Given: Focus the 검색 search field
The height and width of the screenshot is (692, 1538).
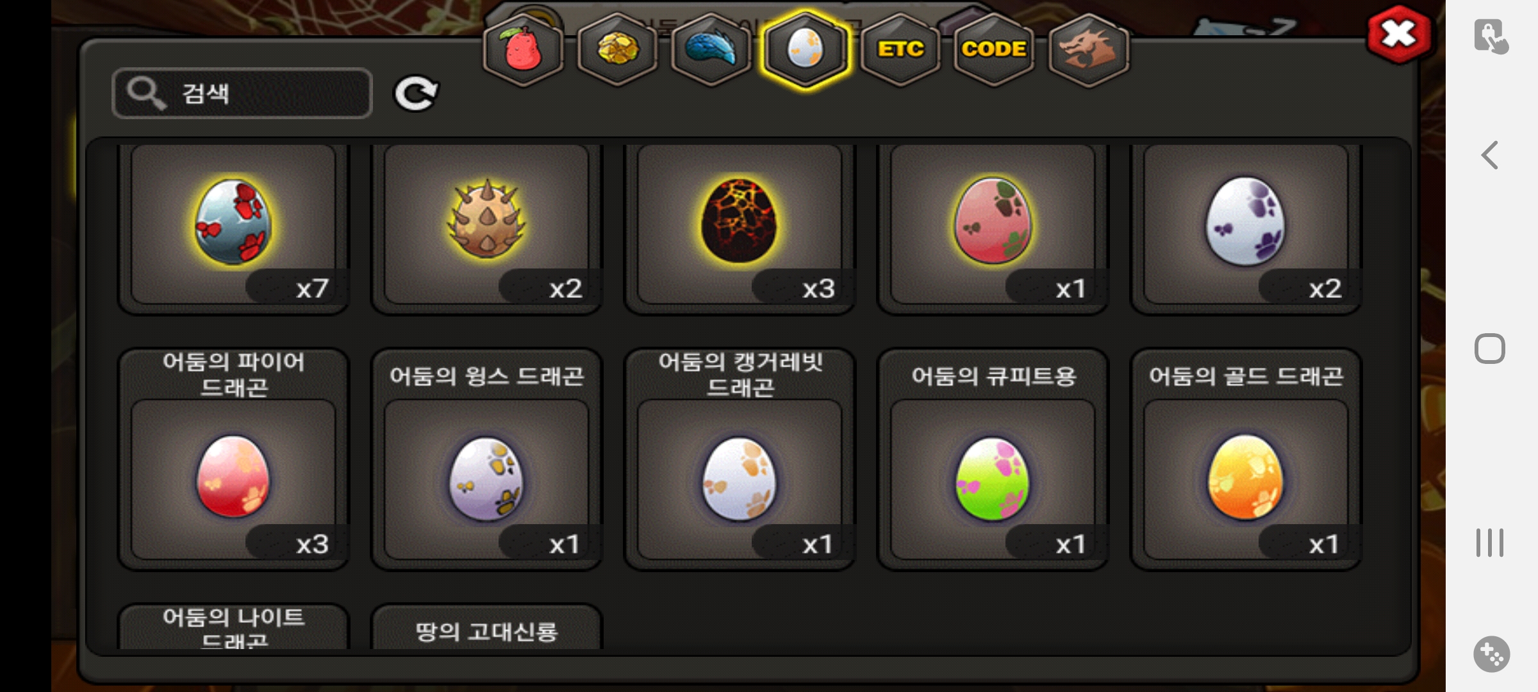Looking at the screenshot, I should [x=242, y=94].
